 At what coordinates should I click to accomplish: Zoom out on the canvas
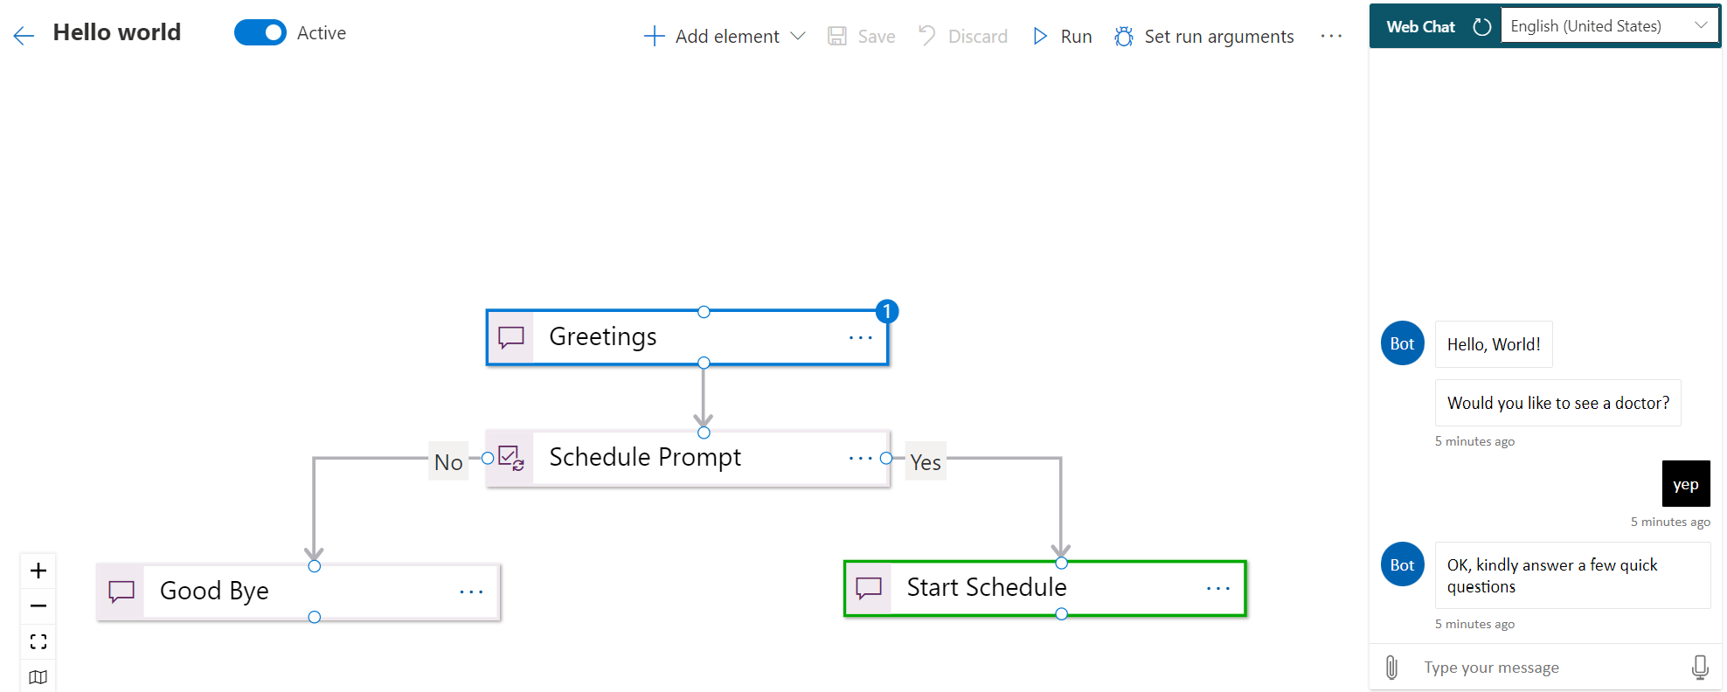[38, 605]
